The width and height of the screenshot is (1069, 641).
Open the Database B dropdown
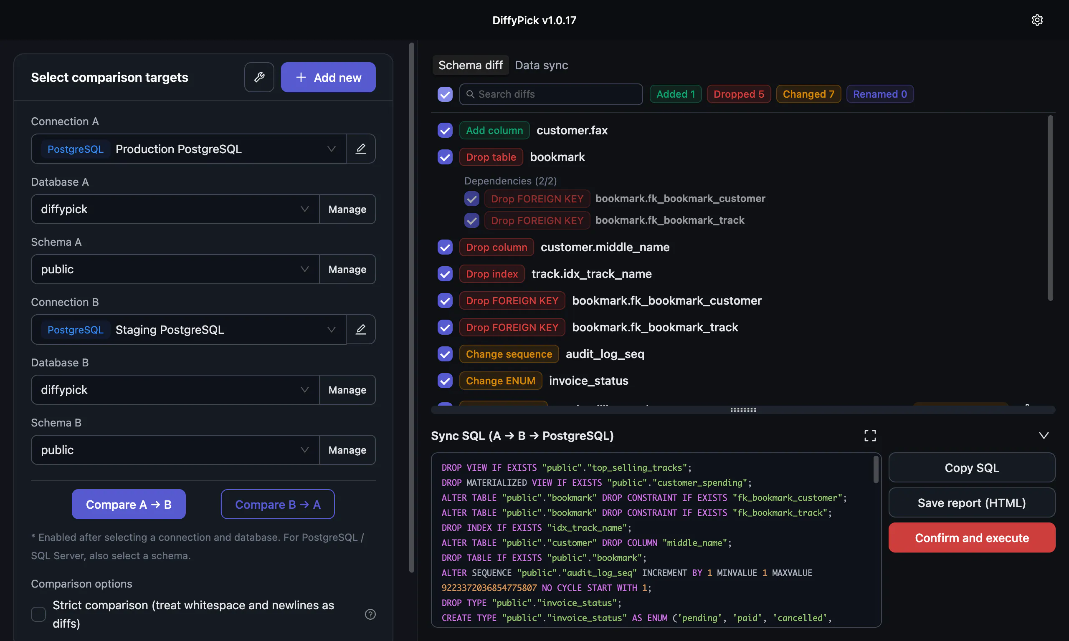(x=175, y=390)
